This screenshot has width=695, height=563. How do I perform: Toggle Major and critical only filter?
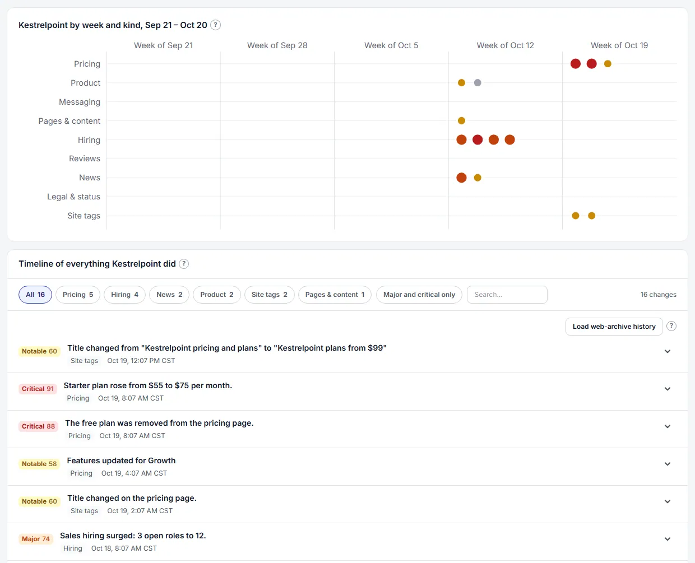(419, 295)
